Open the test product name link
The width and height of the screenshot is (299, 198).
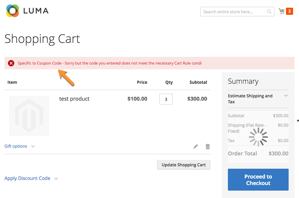coord(74,99)
